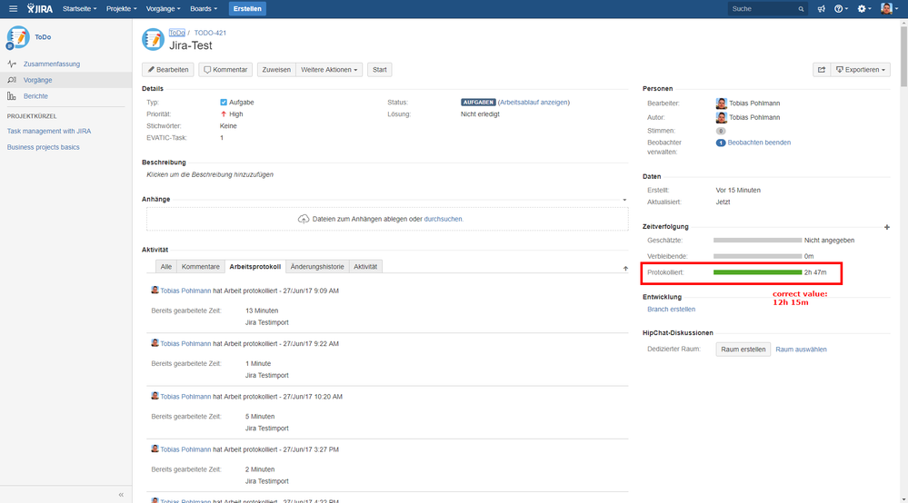Image resolution: width=908 pixels, height=503 pixels.
Task: Click the feedback megaphone icon
Action: pos(821,9)
